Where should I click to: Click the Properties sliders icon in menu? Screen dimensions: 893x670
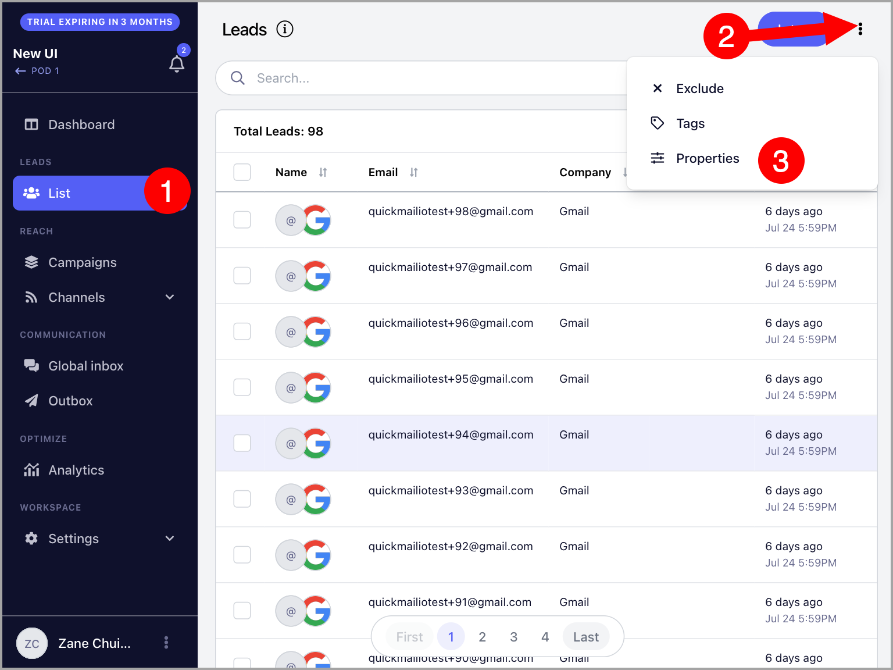point(658,158)
